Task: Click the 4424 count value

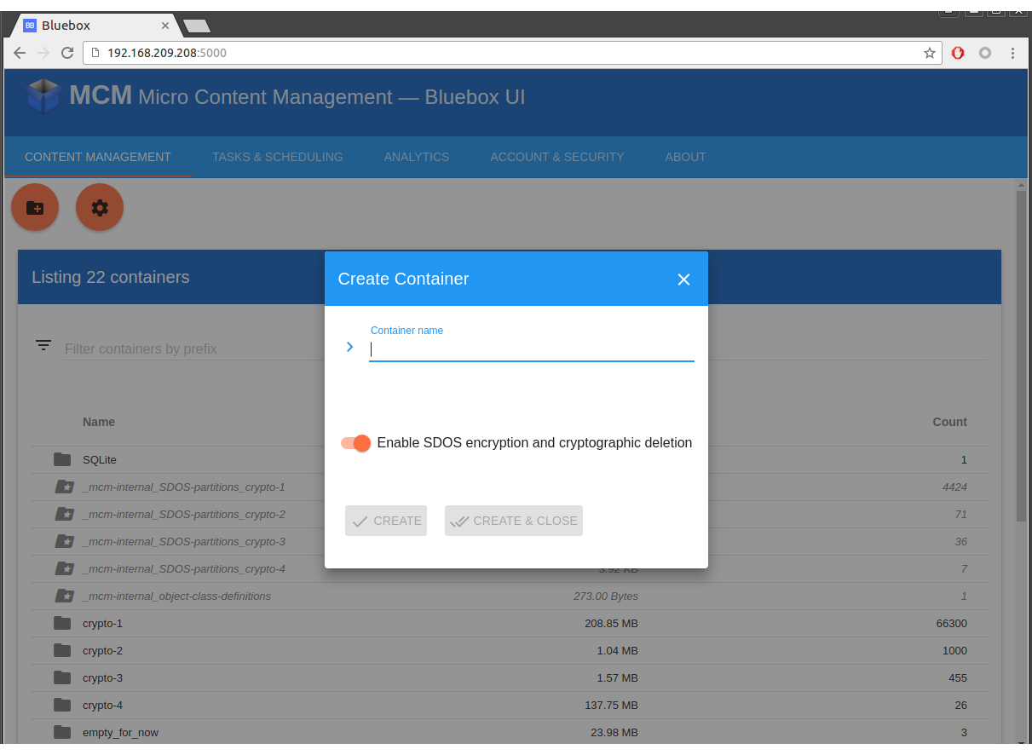Action: click(x=954, y=487)
